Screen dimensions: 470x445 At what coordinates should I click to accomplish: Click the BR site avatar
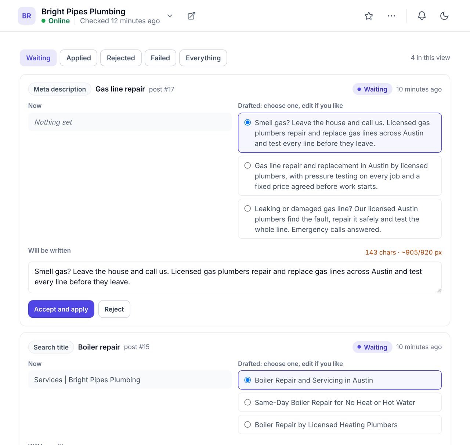tap(26, 16)
